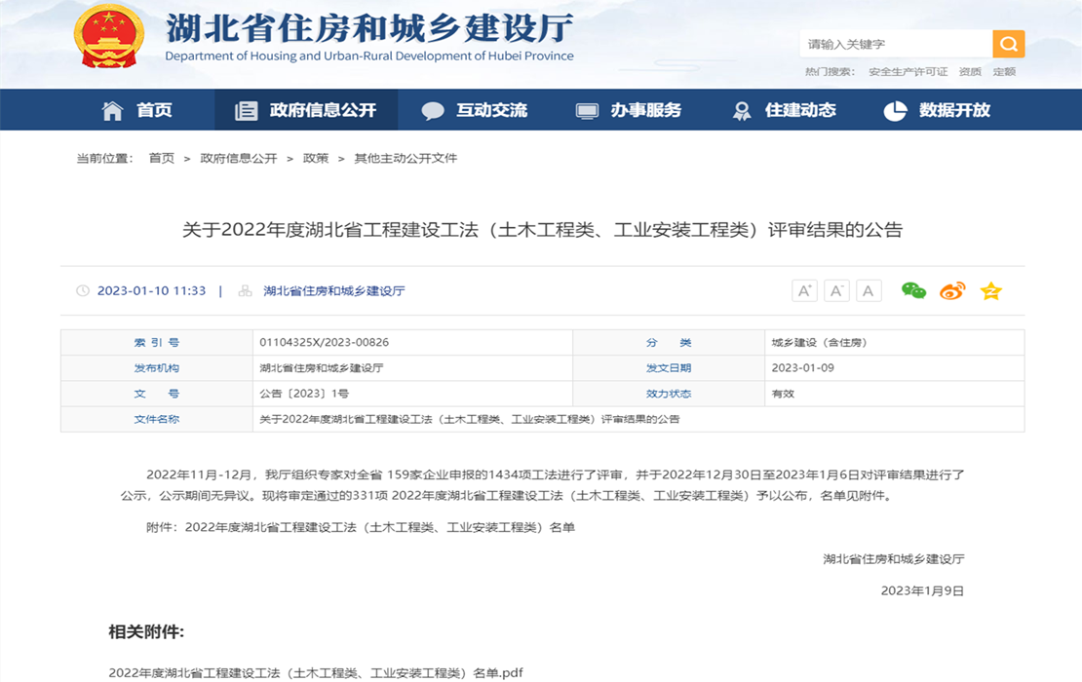Share article to Weibo
Image resolution: width=1082 pixels, height=682 pixels.
click(x=952, y=290)
